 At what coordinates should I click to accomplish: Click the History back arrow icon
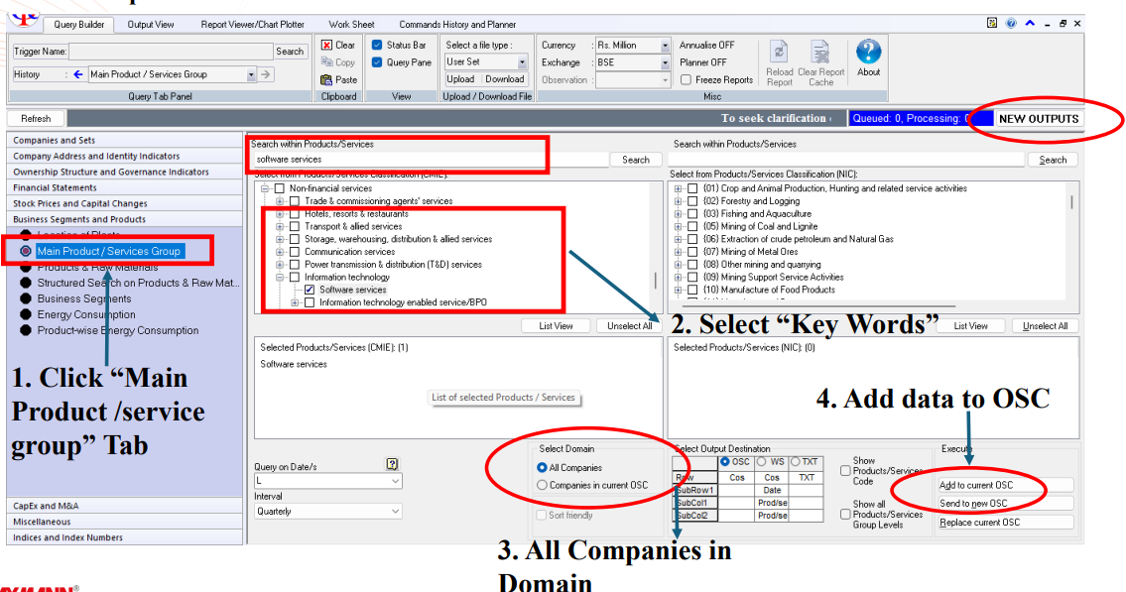coord(78,74)
